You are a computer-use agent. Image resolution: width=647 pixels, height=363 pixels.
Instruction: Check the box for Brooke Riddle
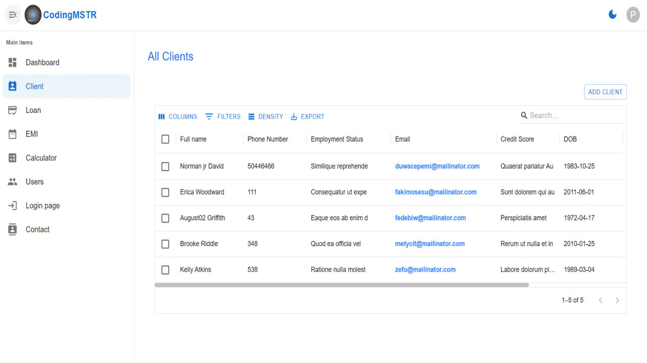click(165, 244)
